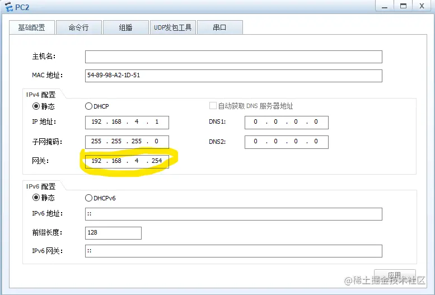This screenshot has width=435, height=295.
Task: Click the IPv4 配置 group label
Action: pos(41,95)
